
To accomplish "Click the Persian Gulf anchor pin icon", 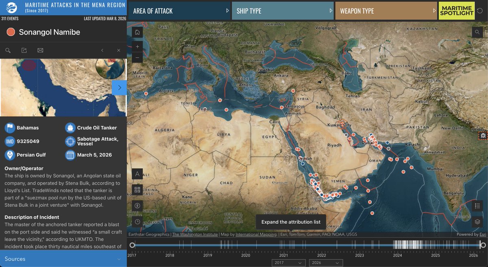I will 10,155.
